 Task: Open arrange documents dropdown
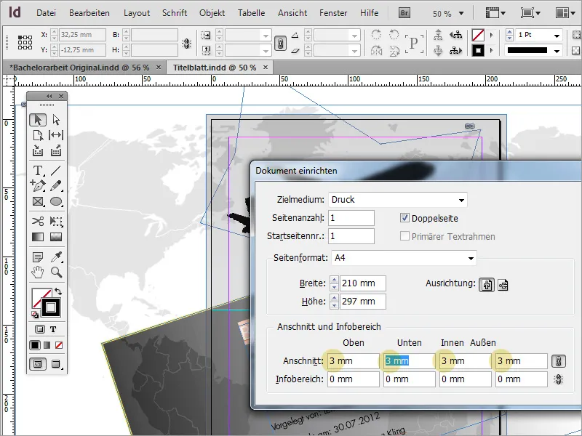point(565,13)
